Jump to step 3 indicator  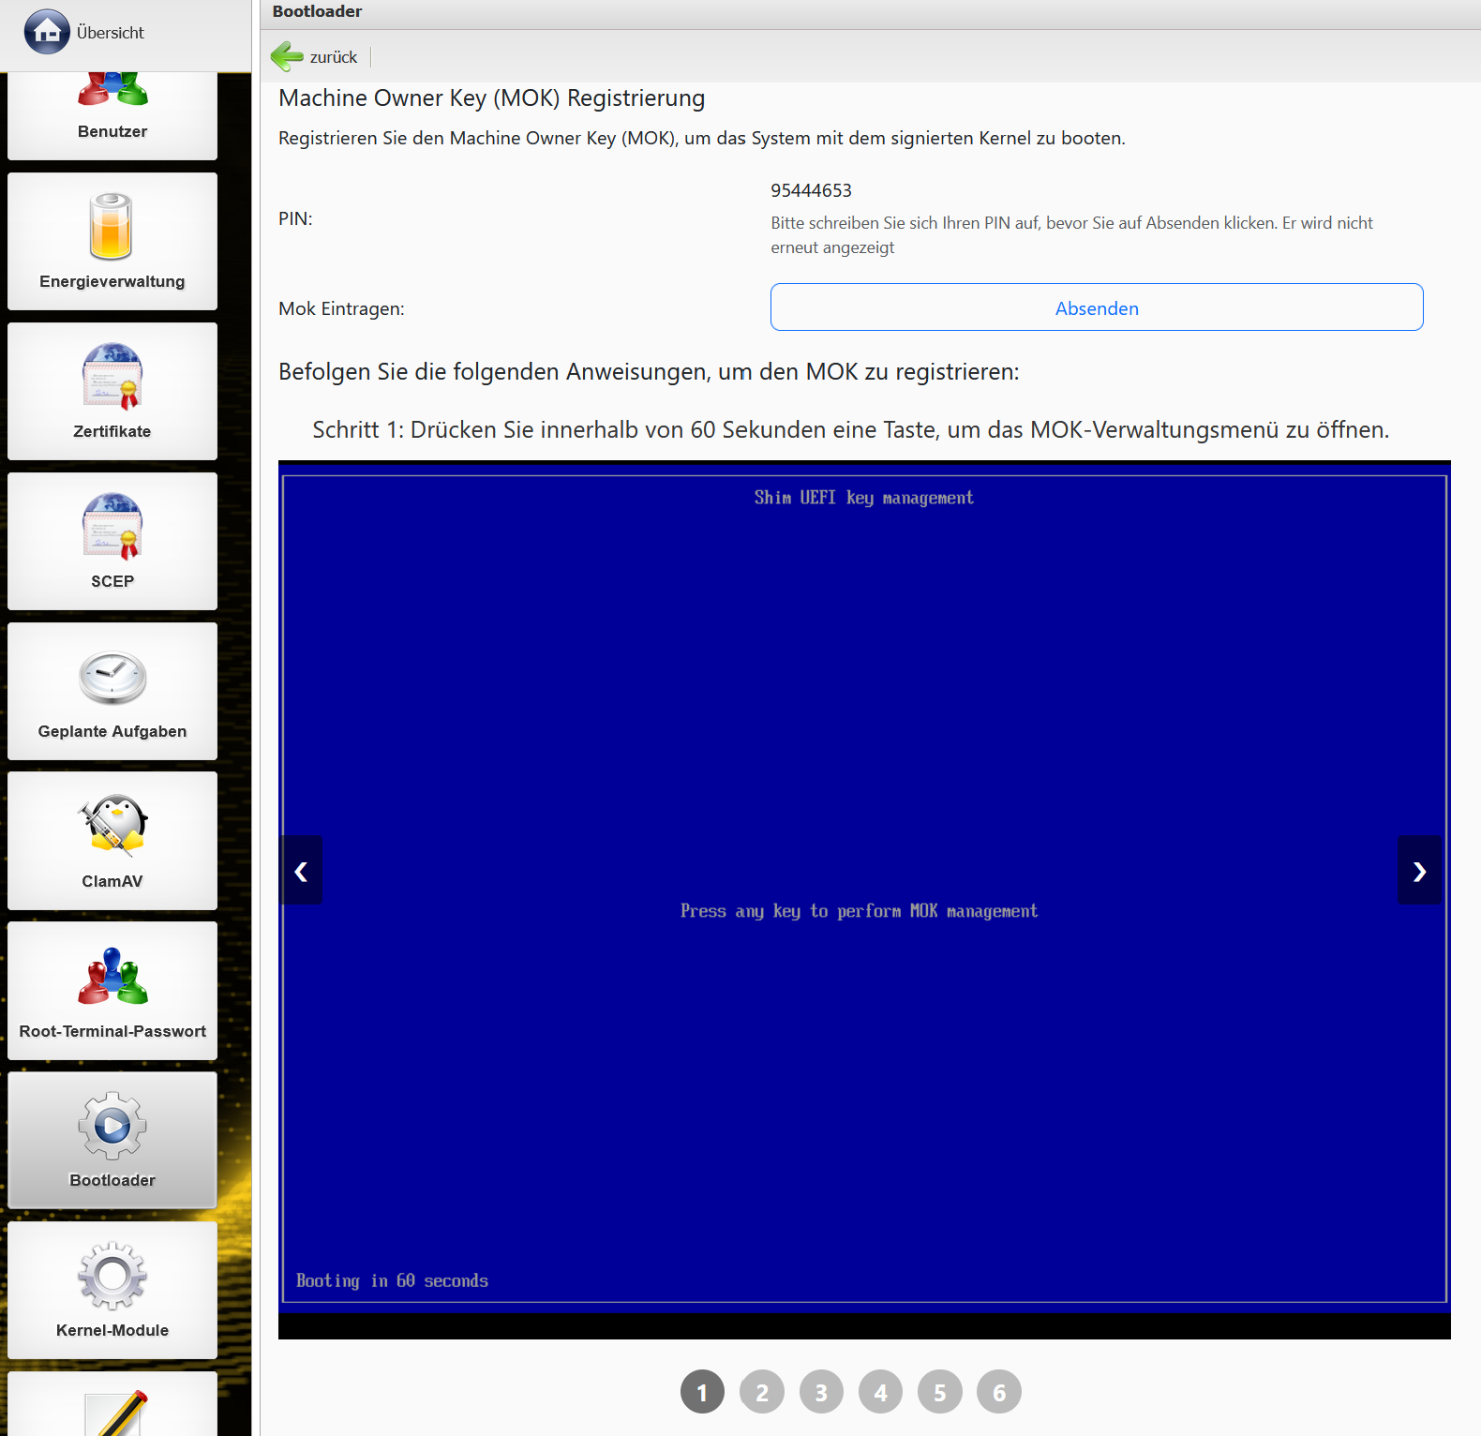tap(821, 1392)
